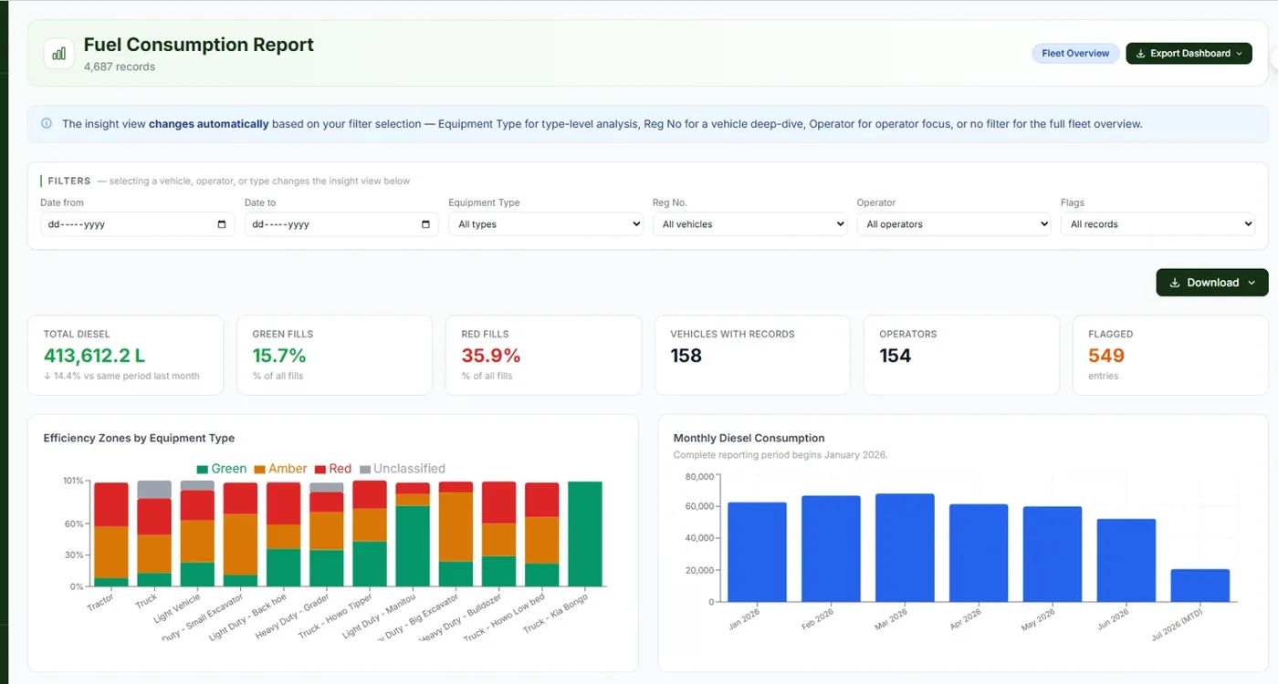Focus the Date from input field
The width and height of the screenshot is (1278, 684).
pos(137,224)
